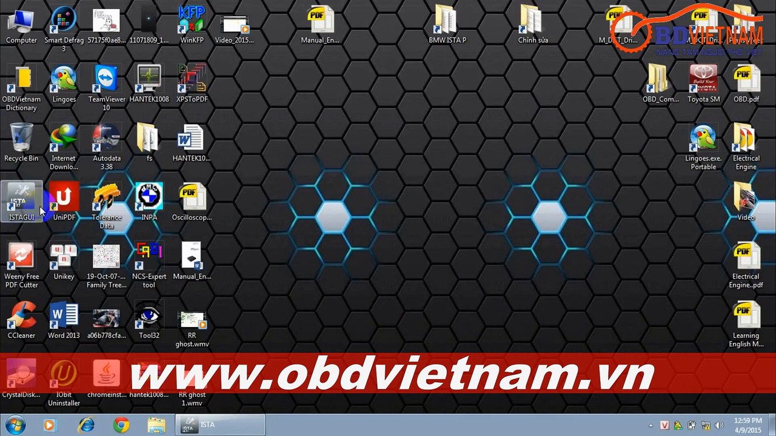Click the NCS-Expert tool shortcut
The height and width of the screenshot is (436, 776).
point(149,265)
